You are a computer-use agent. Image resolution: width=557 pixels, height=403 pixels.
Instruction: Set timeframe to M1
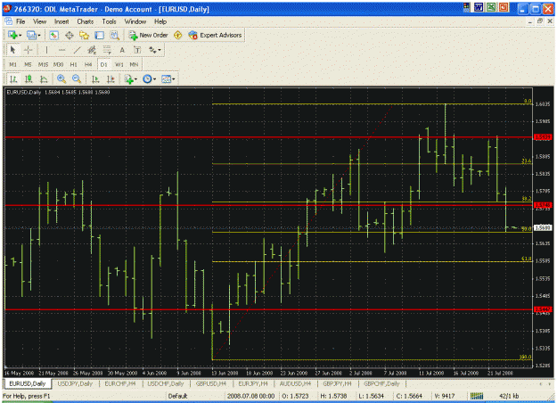pos(12,65)
